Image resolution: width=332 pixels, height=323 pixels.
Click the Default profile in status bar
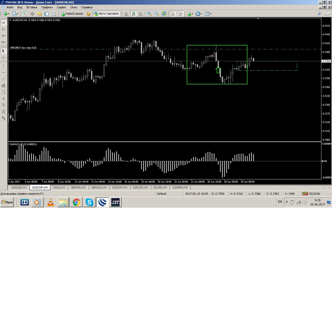(x=162, y=194)
